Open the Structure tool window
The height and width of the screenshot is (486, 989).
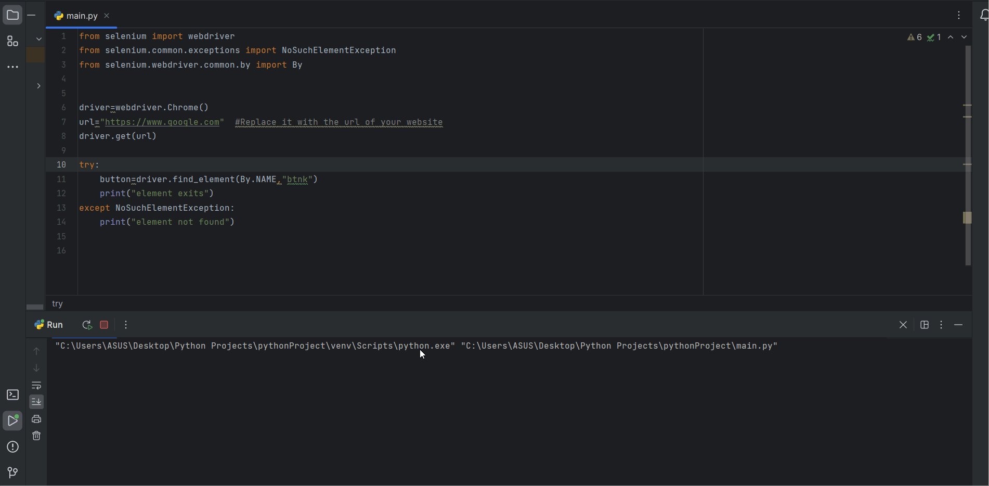[x=12, y=41]
